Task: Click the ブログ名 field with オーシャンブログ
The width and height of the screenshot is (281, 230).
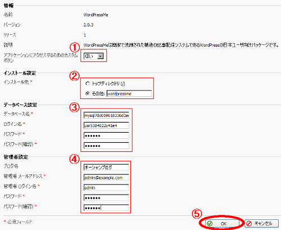Action: (x=106, y=167)
